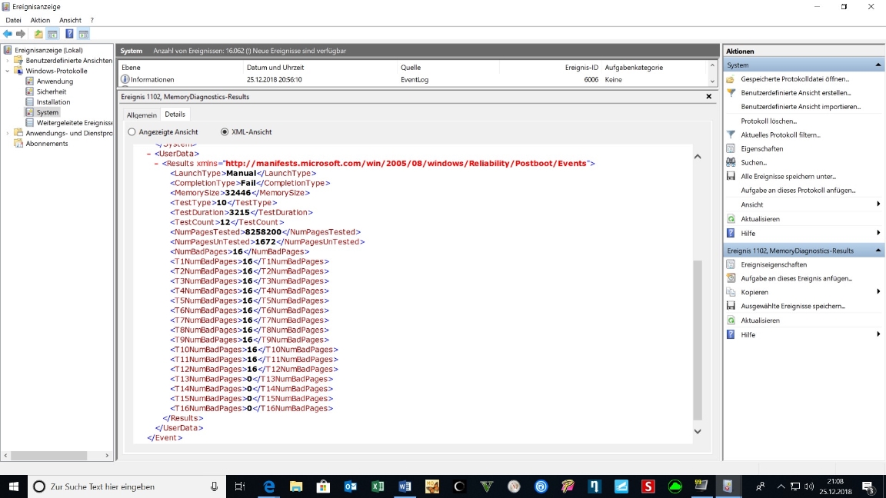
Task: Select Installation log in the tree
Action: click(53, 102)
